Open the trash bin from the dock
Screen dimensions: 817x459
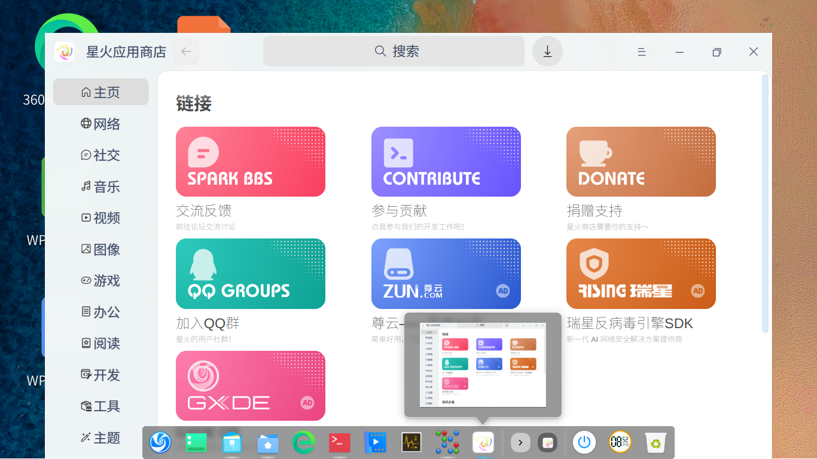(655, 442)
